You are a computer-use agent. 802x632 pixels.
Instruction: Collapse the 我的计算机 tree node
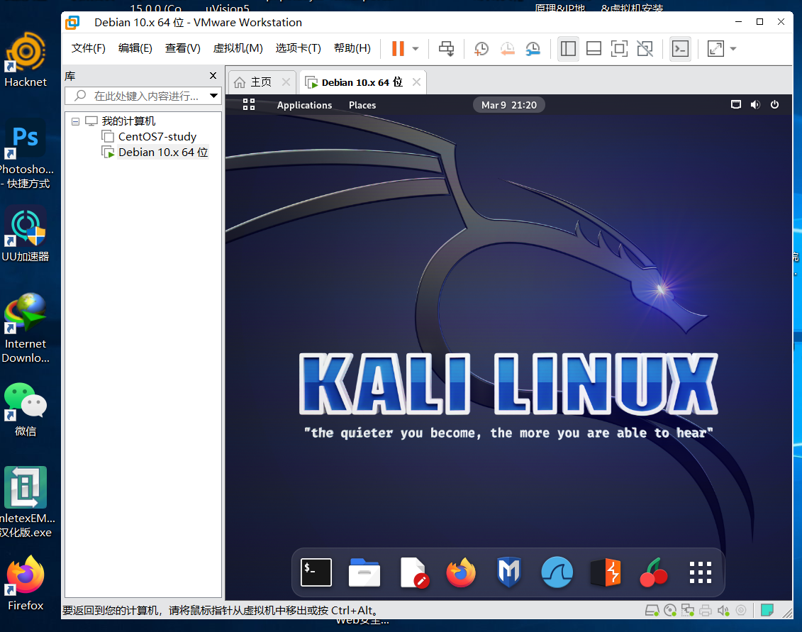click(x=75, y=121)
